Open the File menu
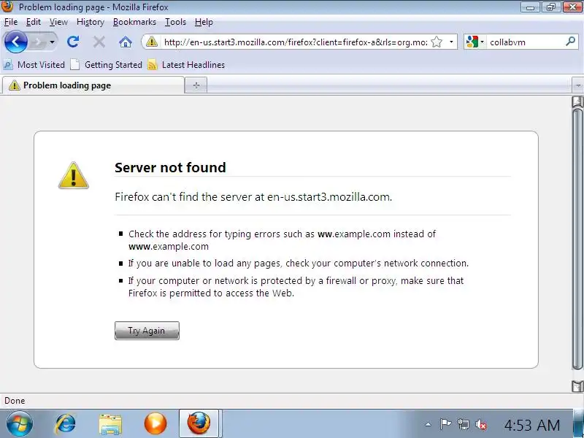 click(x=11, y=22)
